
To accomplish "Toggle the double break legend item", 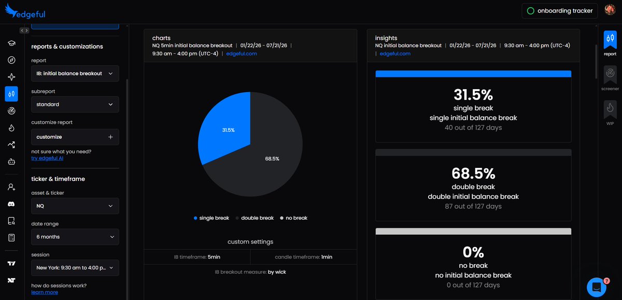I will tap(255, 218).
